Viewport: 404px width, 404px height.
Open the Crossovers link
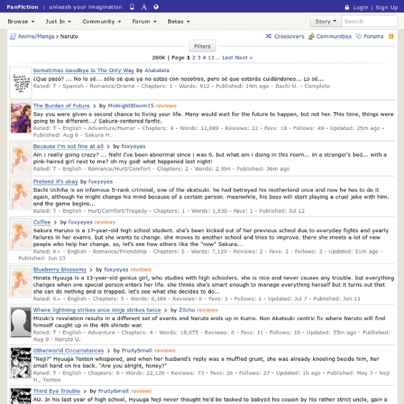(289, 36)
